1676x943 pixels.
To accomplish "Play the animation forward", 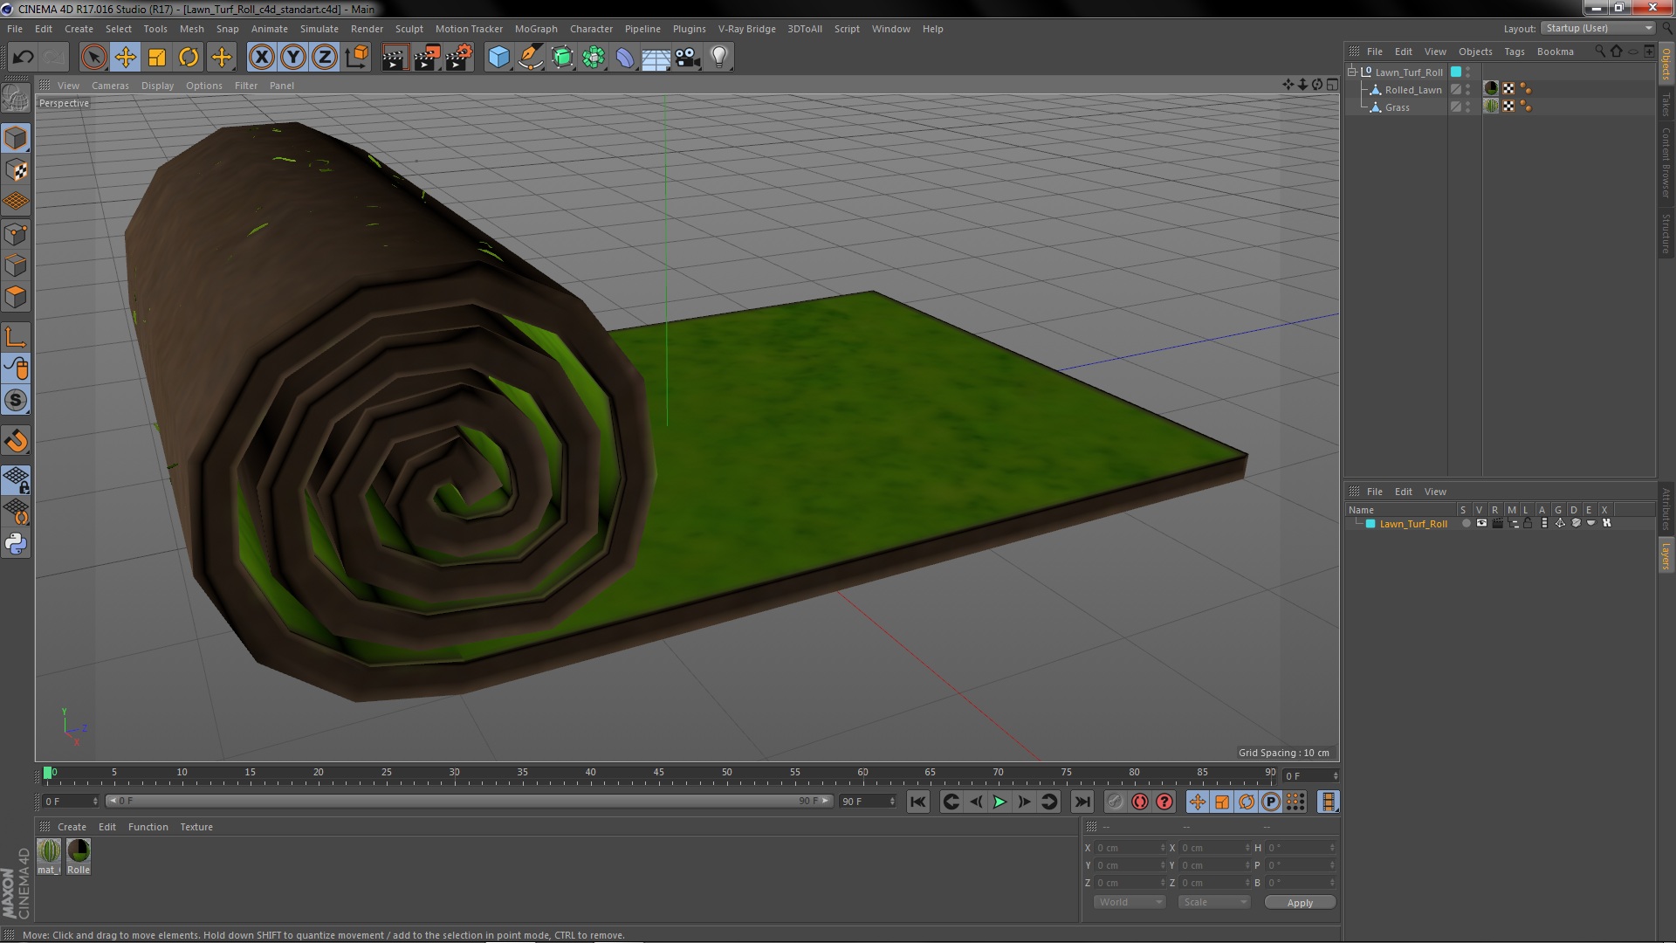I will 999,802.
